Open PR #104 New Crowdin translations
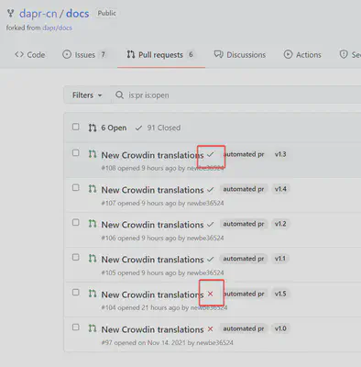This screenshot has width=361, height=367. [152, 295]
